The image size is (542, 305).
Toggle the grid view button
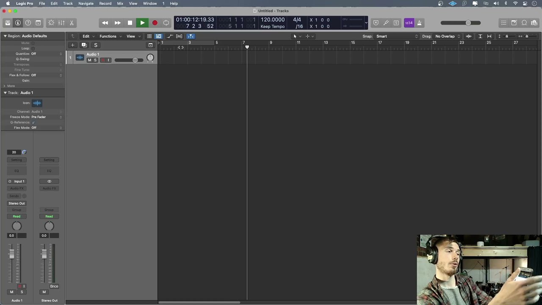(x=149, y=36)
